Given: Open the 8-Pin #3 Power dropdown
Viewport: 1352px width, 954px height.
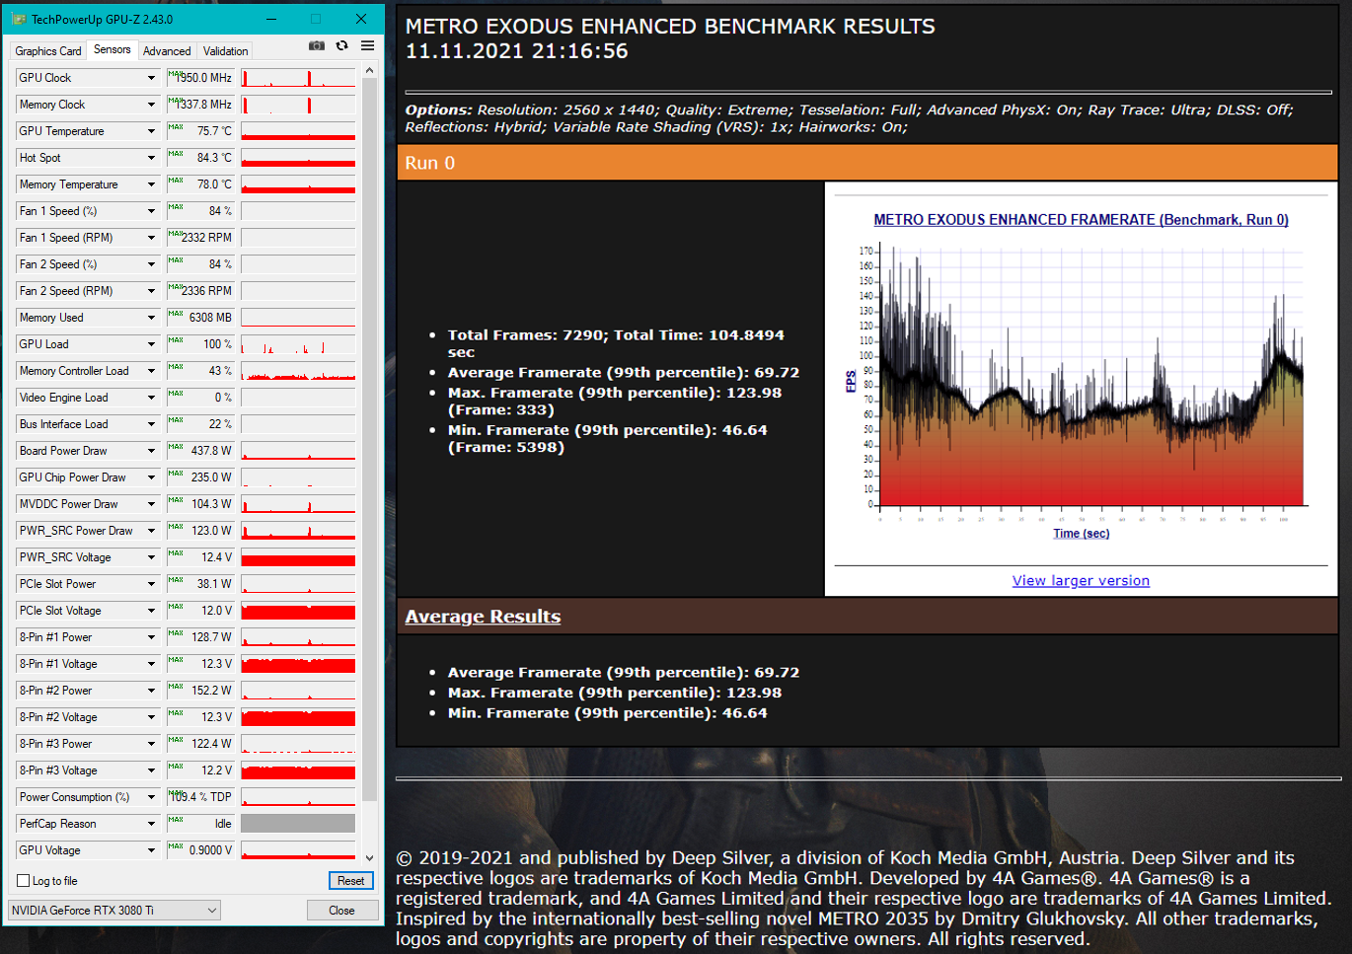Looking at the screenshot, I should pos(151,744).
